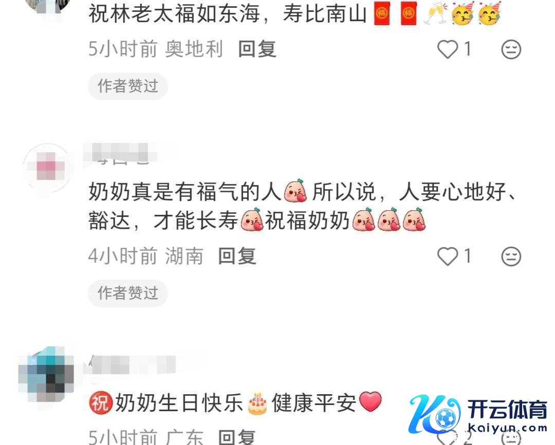
Task: Reply to the 湖南 comment
Action: pyautogui.click(x=237, y=256)
